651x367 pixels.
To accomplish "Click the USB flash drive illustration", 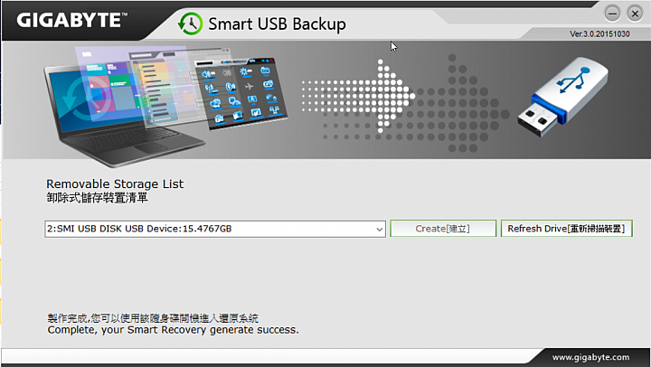I will point(562,97).
